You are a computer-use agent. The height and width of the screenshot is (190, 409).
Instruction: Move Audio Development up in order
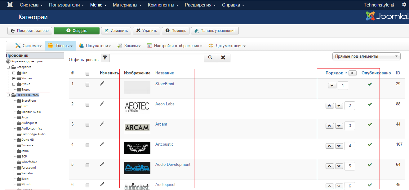(330, 166)
